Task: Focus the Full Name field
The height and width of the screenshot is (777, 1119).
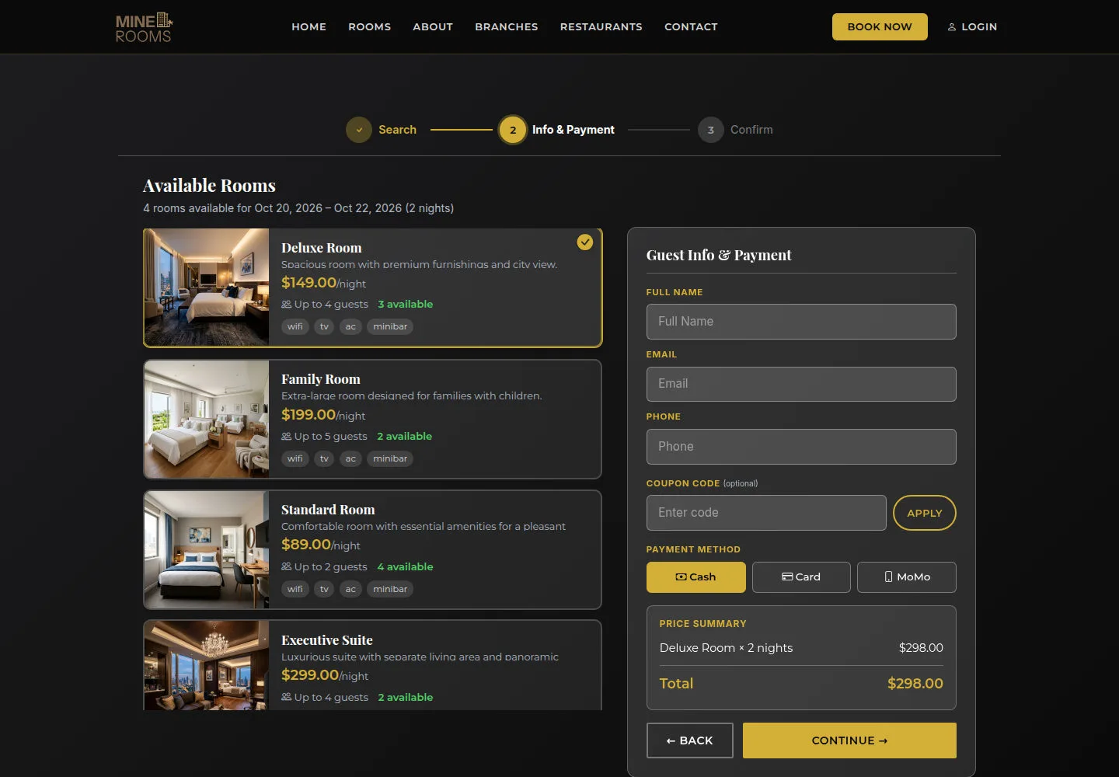Action: tap(801, 322)
